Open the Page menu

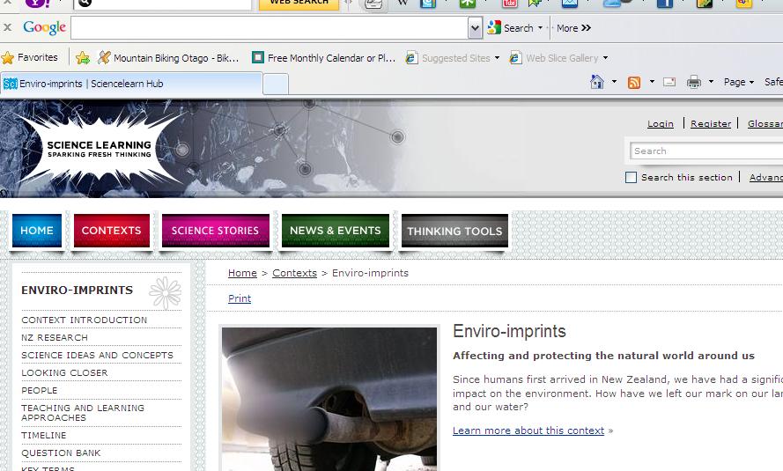click(738, 82)
